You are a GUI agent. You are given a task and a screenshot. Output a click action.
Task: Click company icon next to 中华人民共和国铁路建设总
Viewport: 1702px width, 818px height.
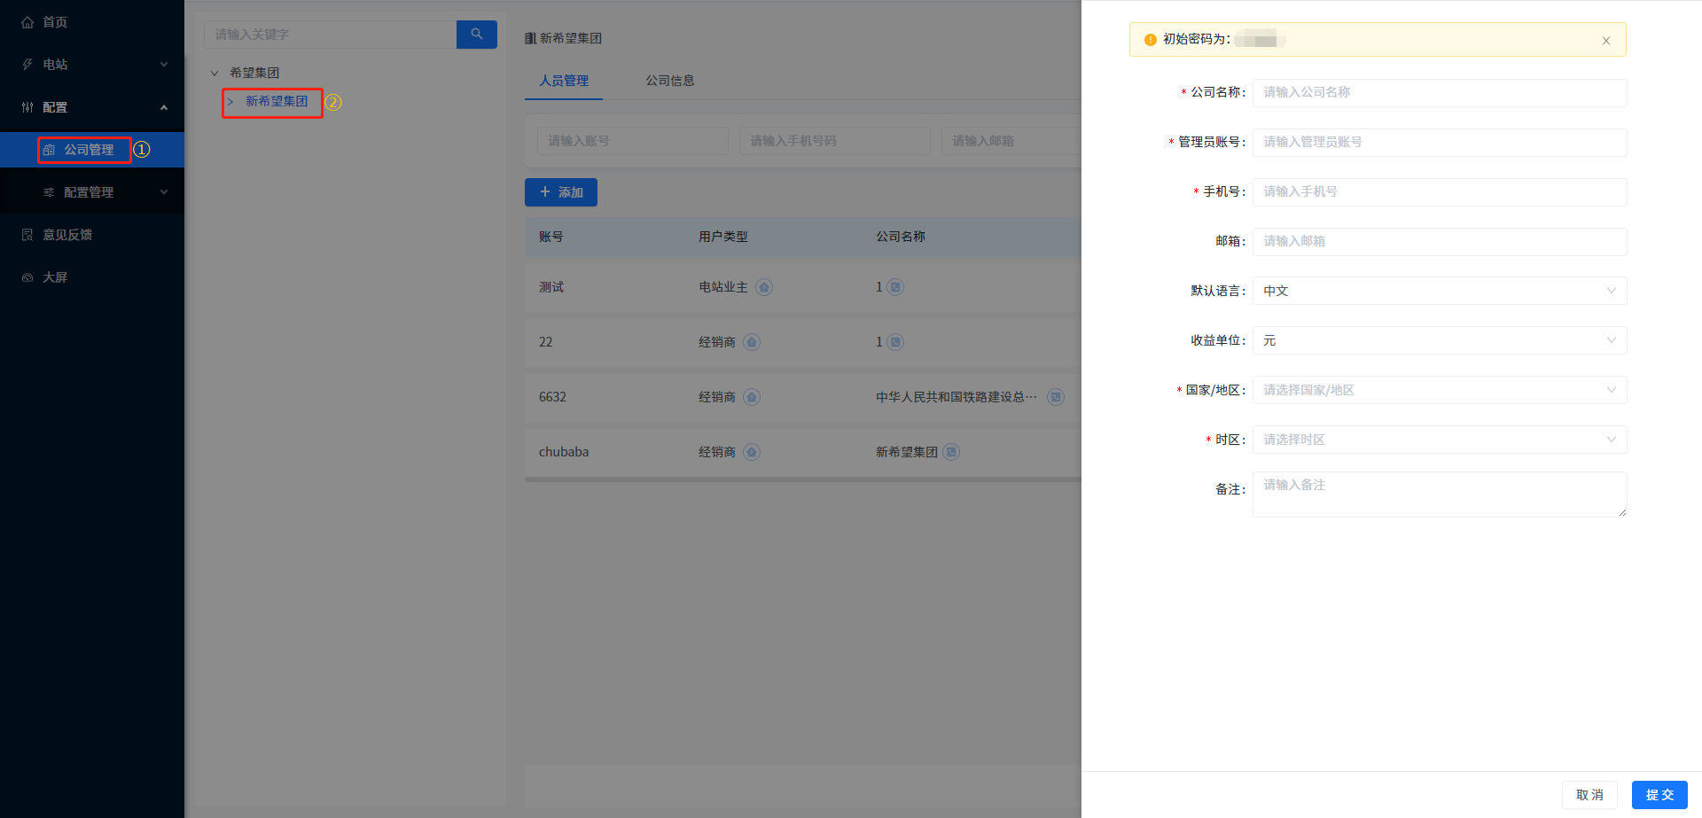click(x=1056, y=397)
